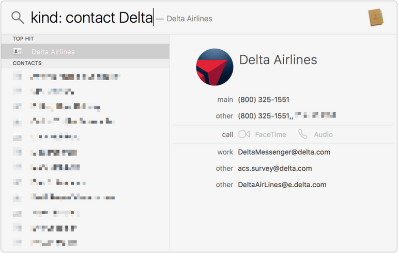Click the Audio call label
This screenshot has width=398, height=253.
click(324, 135)
